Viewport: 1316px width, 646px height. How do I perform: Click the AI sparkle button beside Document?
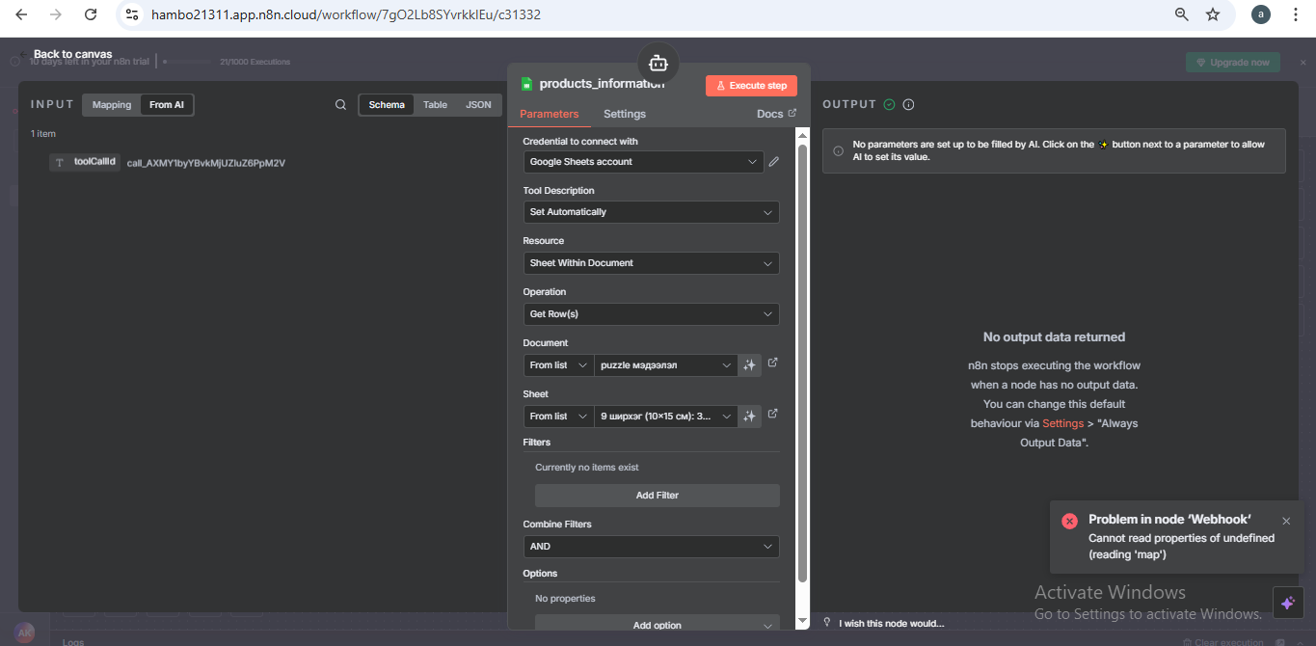click(x=749, y=365)
